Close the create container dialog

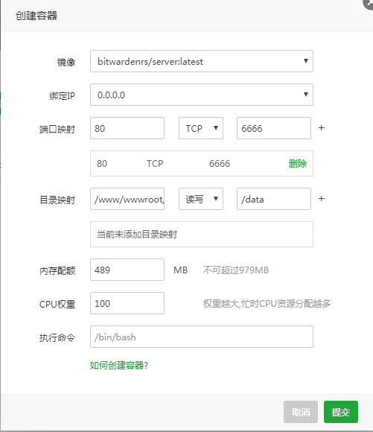[x=369, y=3]
